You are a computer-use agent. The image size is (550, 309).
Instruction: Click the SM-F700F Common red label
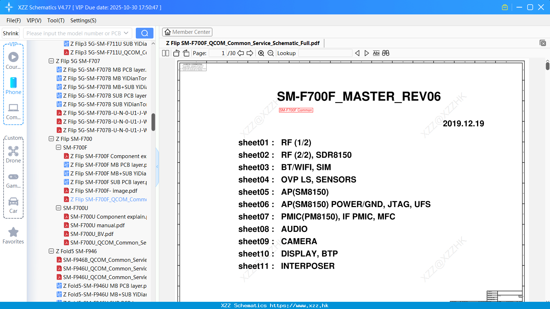[296, 110]
